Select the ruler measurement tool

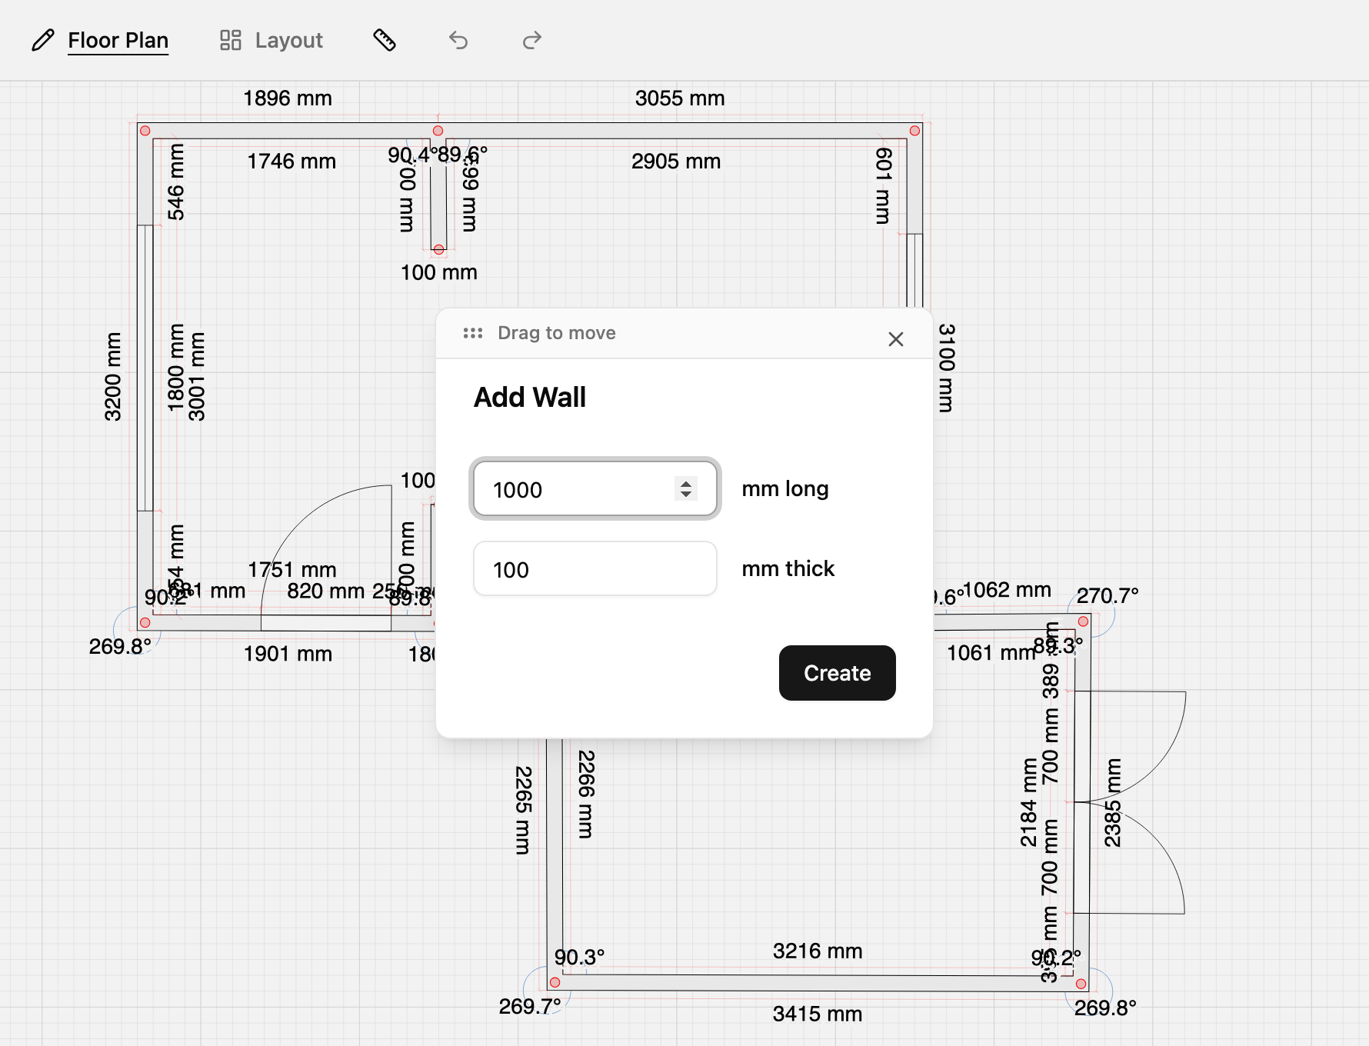pos(385,40)
